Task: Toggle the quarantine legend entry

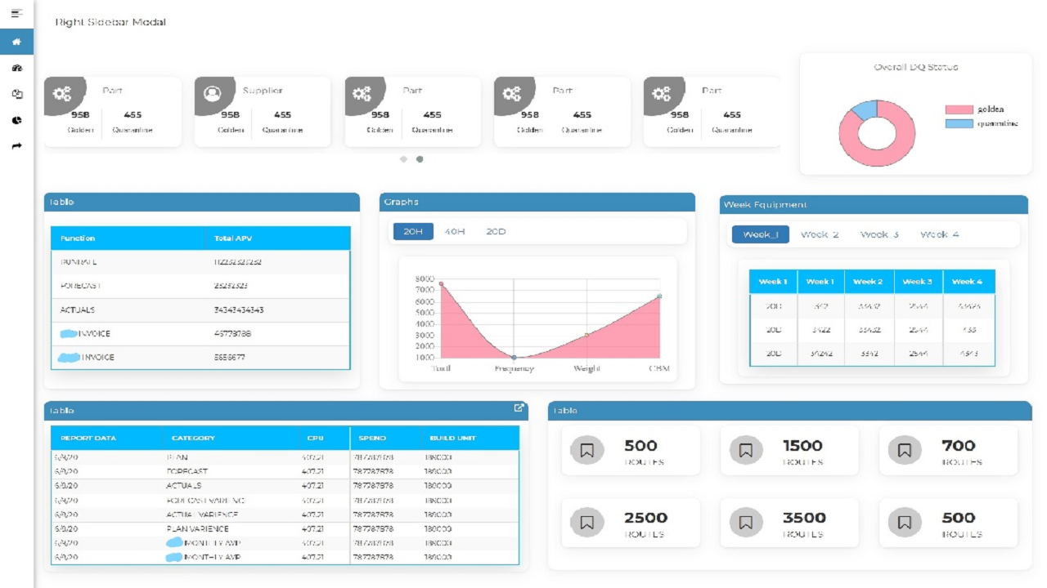Action: pos(982,124)
